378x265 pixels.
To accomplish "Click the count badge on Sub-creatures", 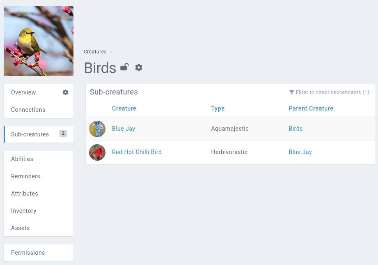I will pyautogui.click(x=63, y=134).
